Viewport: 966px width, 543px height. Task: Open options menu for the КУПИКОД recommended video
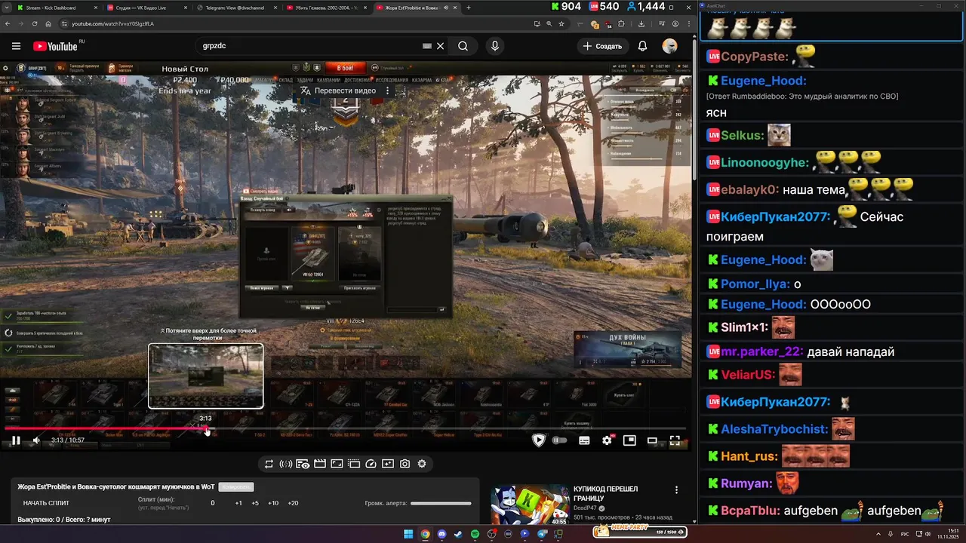676,490
